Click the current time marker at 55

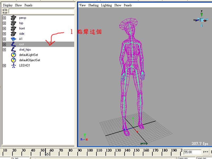pos(46,152)
